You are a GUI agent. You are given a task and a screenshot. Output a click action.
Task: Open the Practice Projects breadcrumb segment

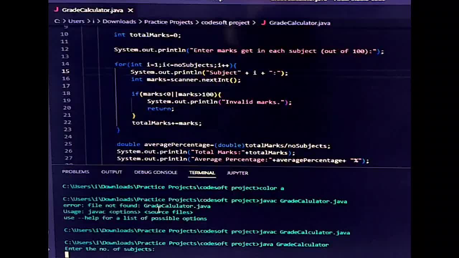169,22
